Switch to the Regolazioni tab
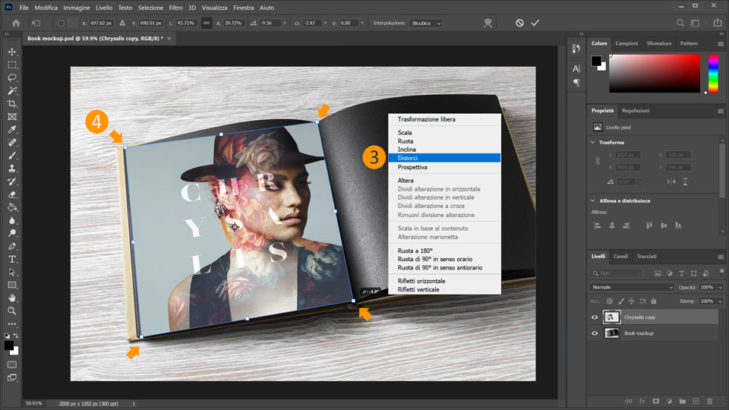The image size is (729, 410). click(x=636, y=111)
